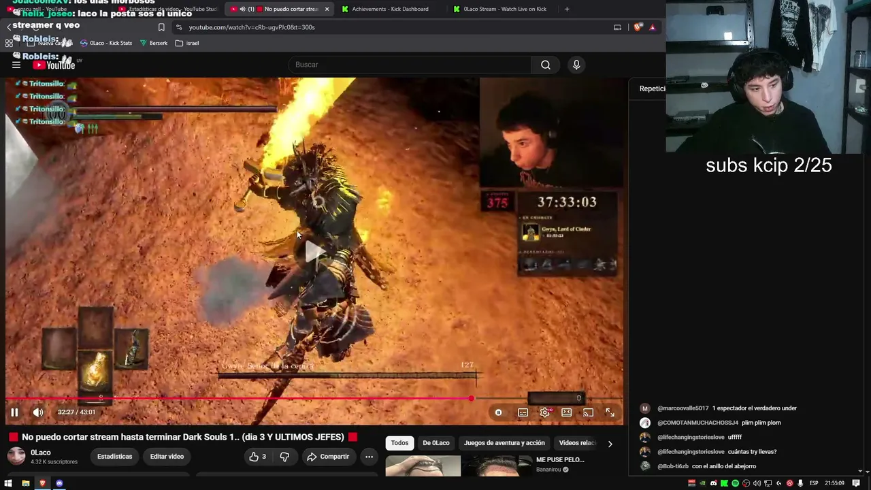Image resolution: width=871 pixels, height=490 pixels.
Task: Cast video to another device
Action: click(588, 412)
